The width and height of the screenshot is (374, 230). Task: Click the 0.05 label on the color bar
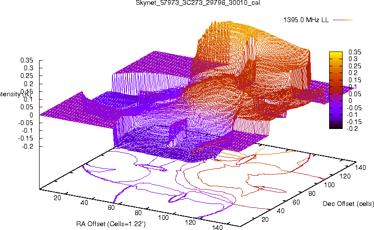[x=355, y=94]
